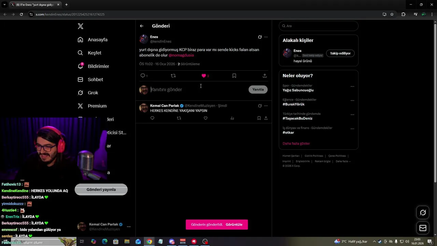Open Chrome extensions puzzle icon
The width and height of the screenshot is (437, 246).
click(403, 14)
